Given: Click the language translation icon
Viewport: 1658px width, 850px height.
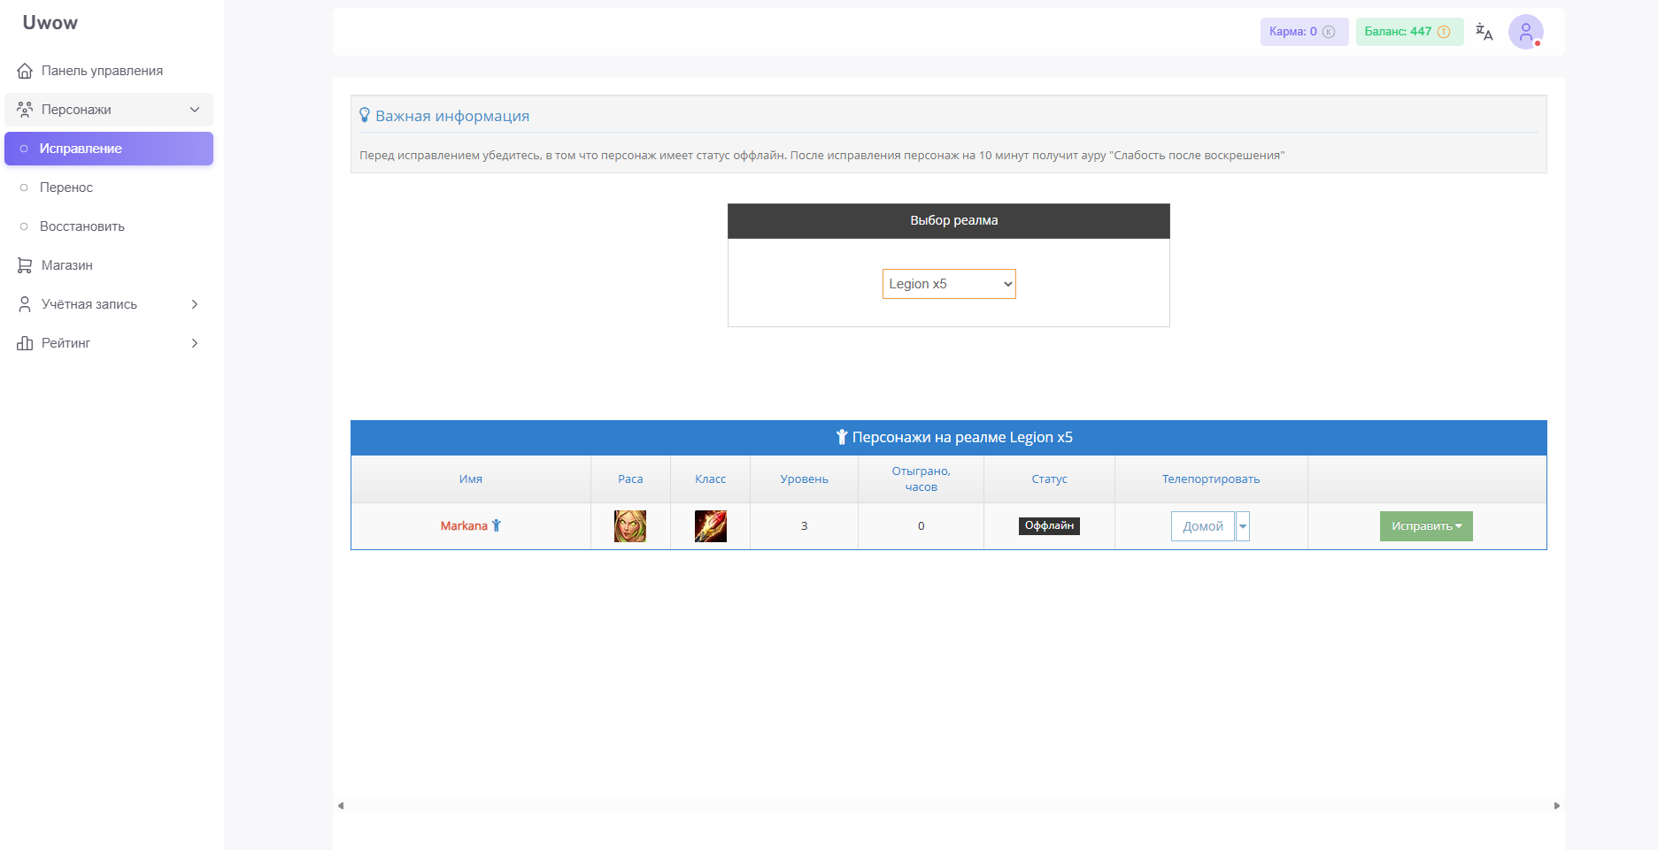Looking at the screenshot, I should click(x=1484, y=33).
